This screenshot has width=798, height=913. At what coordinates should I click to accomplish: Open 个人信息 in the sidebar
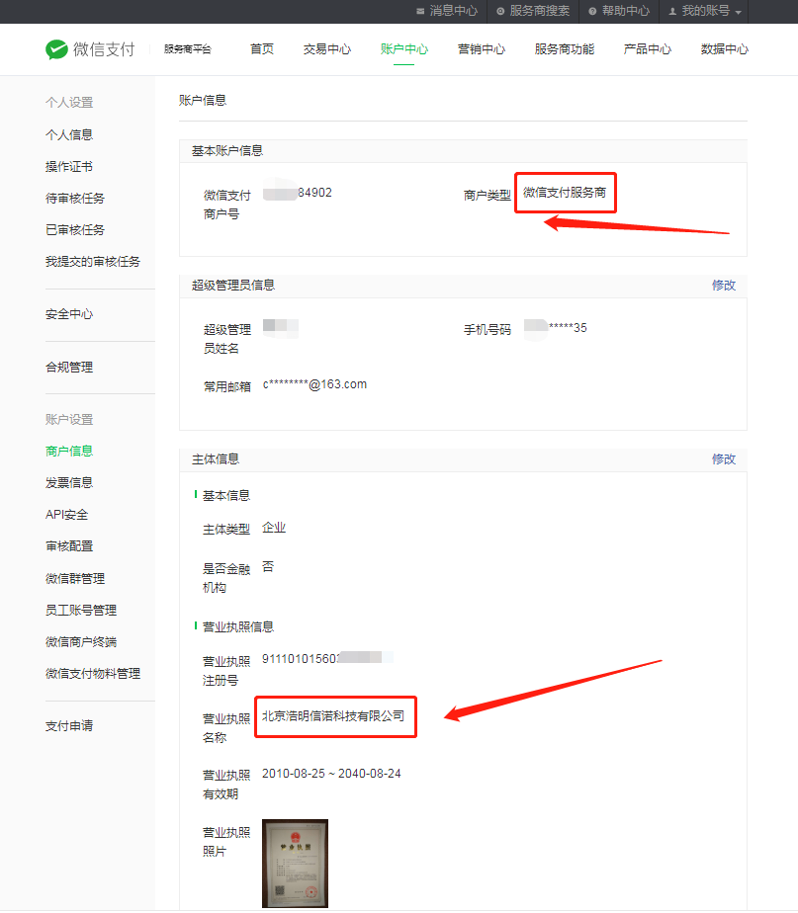[x=69, y=134]
